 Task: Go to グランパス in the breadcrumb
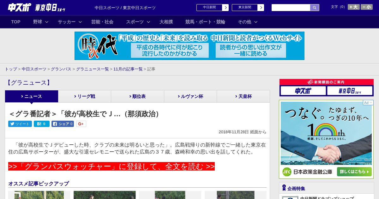(x=61, y=69)
